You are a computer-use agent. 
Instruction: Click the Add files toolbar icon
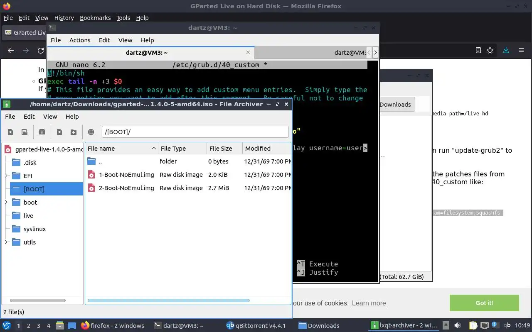tap(59, 132)
